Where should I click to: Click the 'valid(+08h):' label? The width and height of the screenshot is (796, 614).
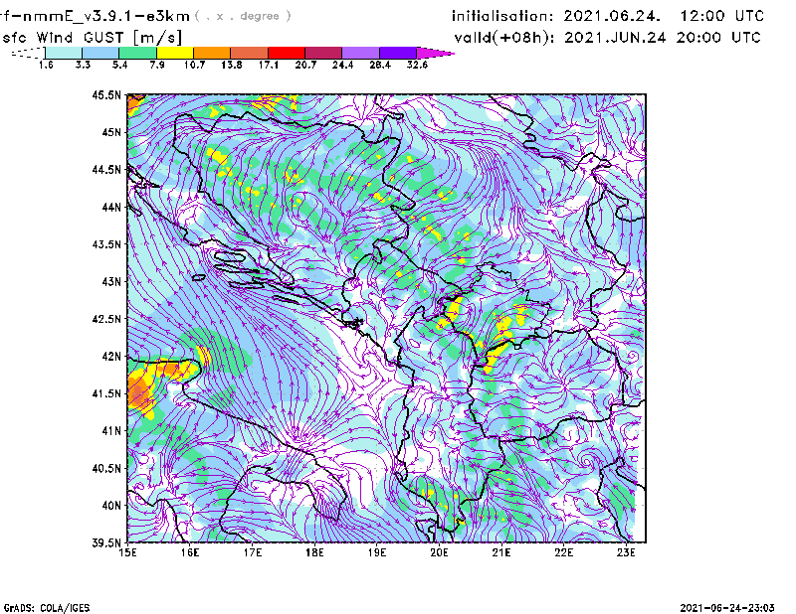[504, 38]
